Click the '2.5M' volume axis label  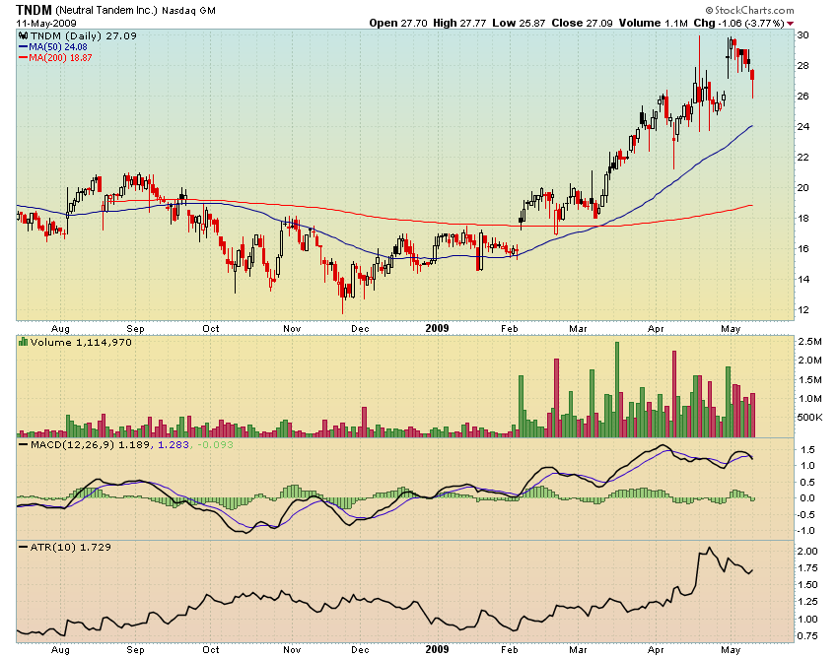(x=809, y=342)
